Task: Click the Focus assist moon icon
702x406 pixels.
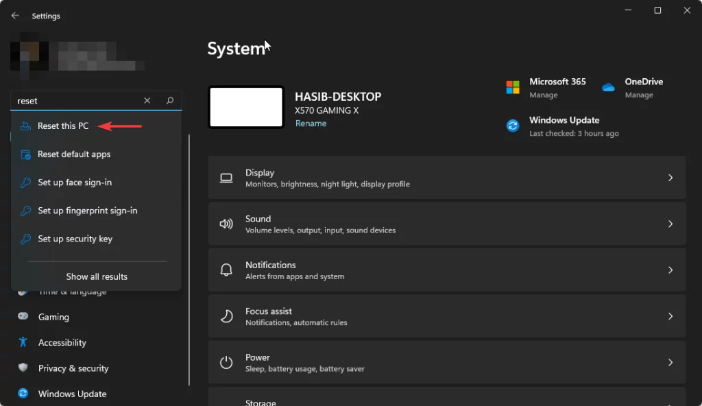Action: tap(226, 316)
